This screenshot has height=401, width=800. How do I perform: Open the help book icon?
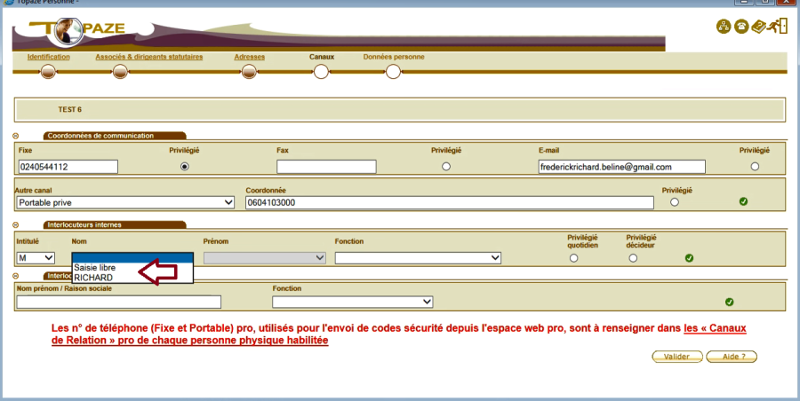pos(760,27)
